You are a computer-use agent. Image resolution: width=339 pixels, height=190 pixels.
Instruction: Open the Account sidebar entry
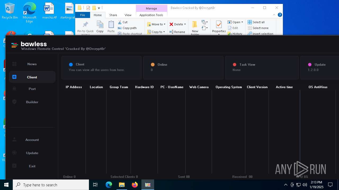32,140
